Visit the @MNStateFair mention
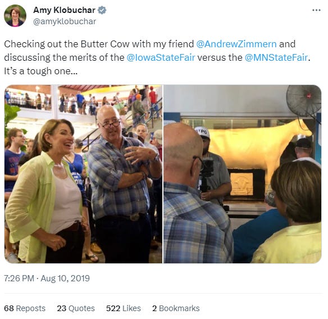Screen dimensions: 328x319 (x=276, y=57)
